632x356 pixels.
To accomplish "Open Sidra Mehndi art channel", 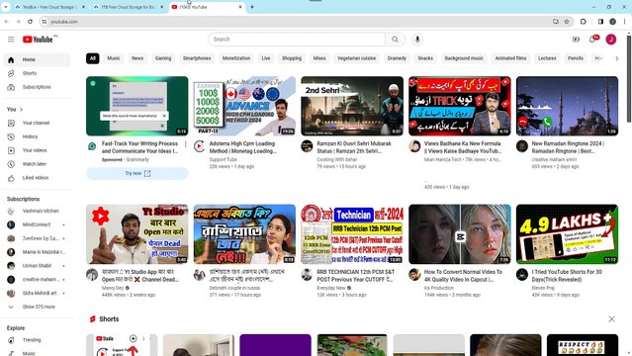I will (37, 293).
